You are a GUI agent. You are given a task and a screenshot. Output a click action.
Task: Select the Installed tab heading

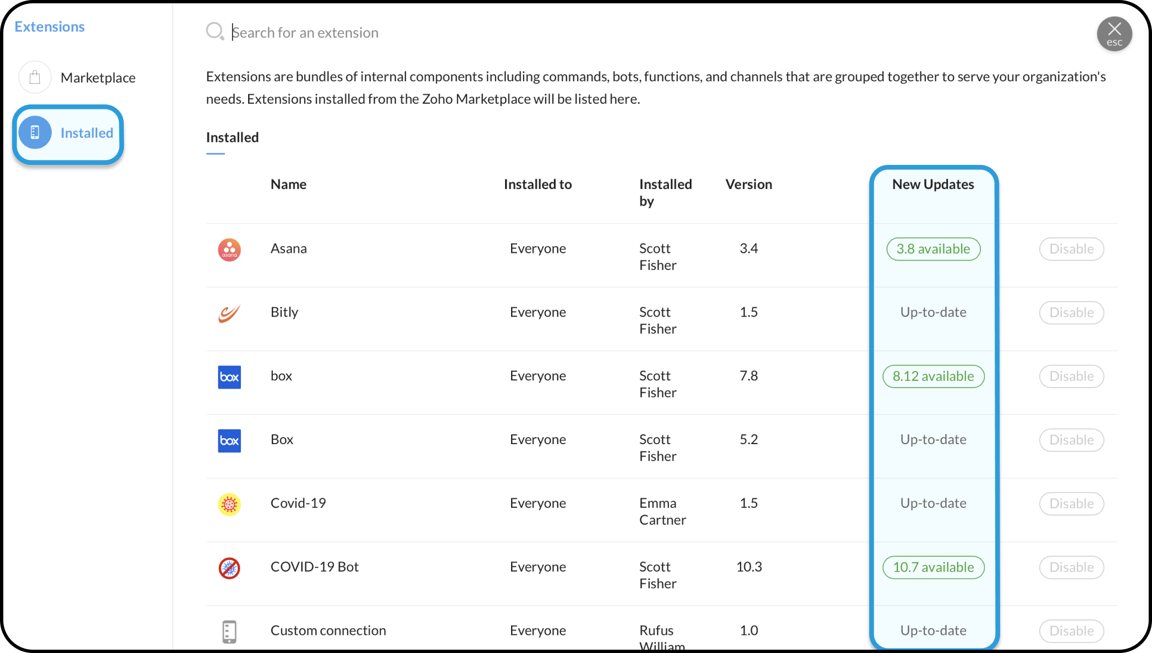tap(232, 137)
